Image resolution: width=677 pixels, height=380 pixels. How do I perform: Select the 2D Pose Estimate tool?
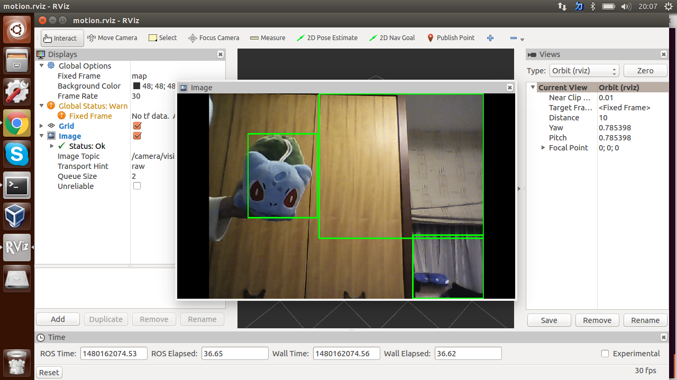point(327,38)
